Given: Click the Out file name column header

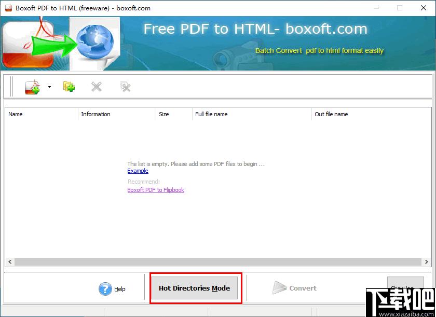Looking at the screenshot, I should 371,114.
